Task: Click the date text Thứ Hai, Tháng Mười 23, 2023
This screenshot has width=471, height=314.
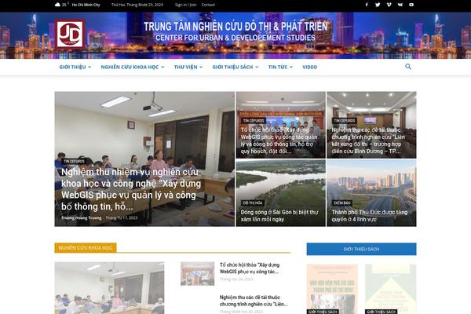Action: pos(137,5)
